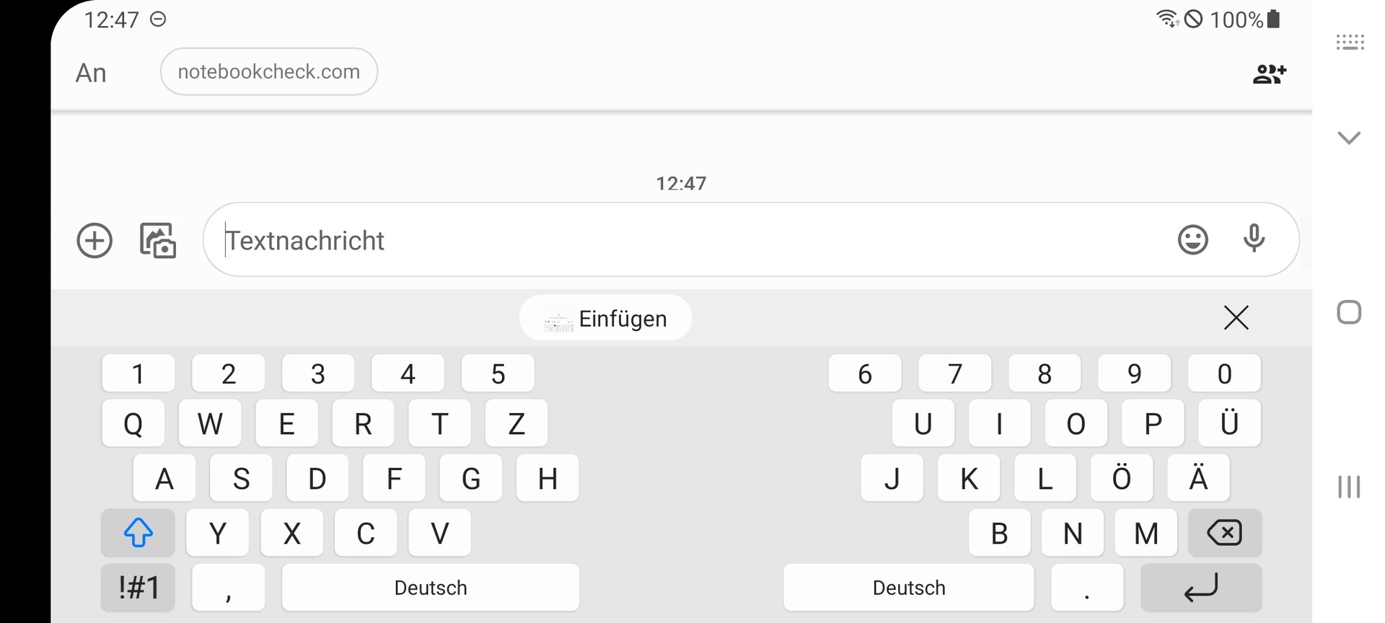Dismiss the clipboard paste suggestion

tap(1236, 317)
